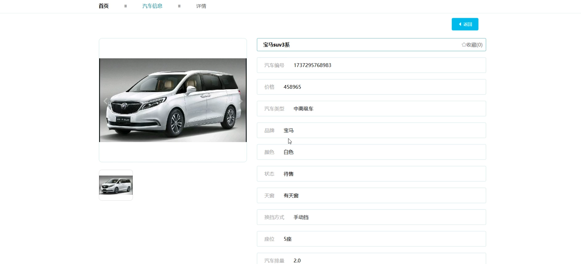The width and height of the screenshot is (581, 264).
Task: Click the 价格 label
Action: pyautogui.click(x=269, y=87)
